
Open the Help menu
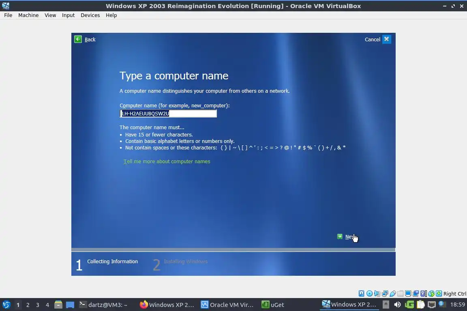pos(111,15)
